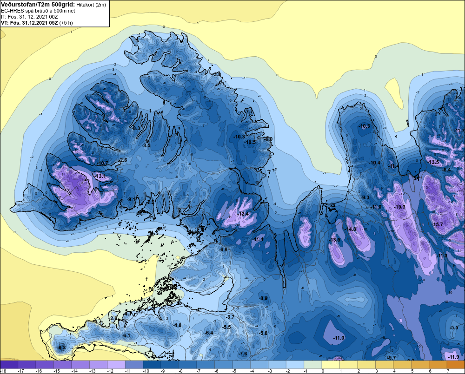
Task: Click the -7.7 temperature value
Action: tap(250, 111)
